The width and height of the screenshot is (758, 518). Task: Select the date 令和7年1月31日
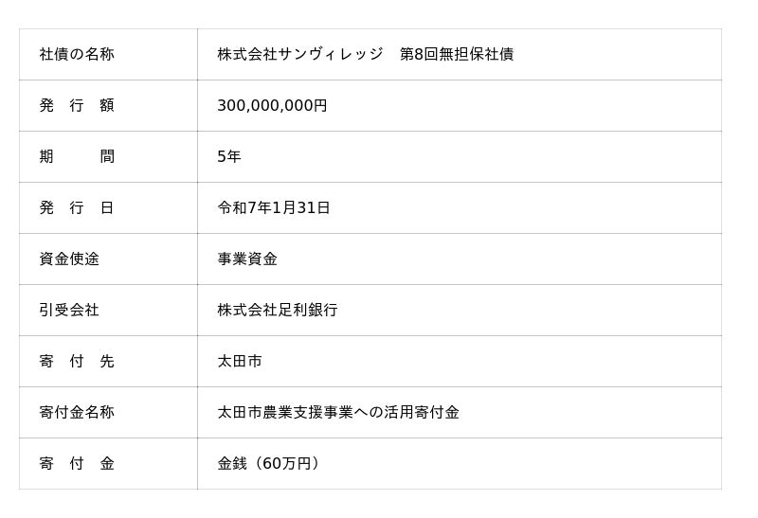274,208
